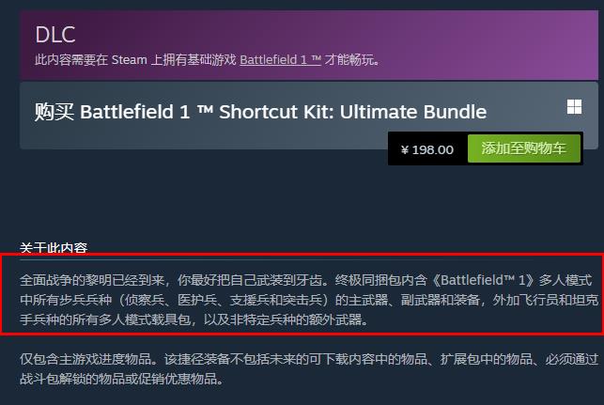604x405 pixels.
Task: Click the ¥ currency symbol in the price
Action: [x=404, y=150]
